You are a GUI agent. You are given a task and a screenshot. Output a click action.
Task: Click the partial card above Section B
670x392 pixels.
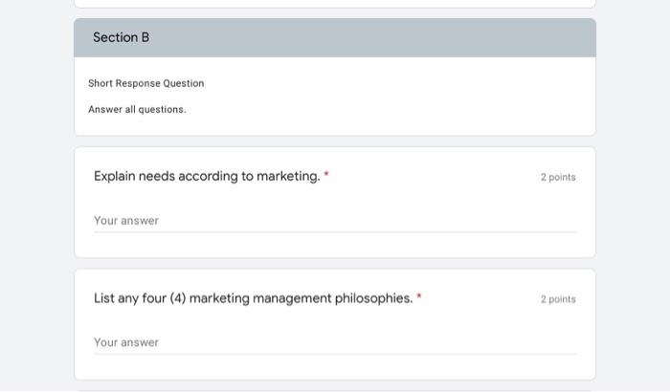point(335,4)
